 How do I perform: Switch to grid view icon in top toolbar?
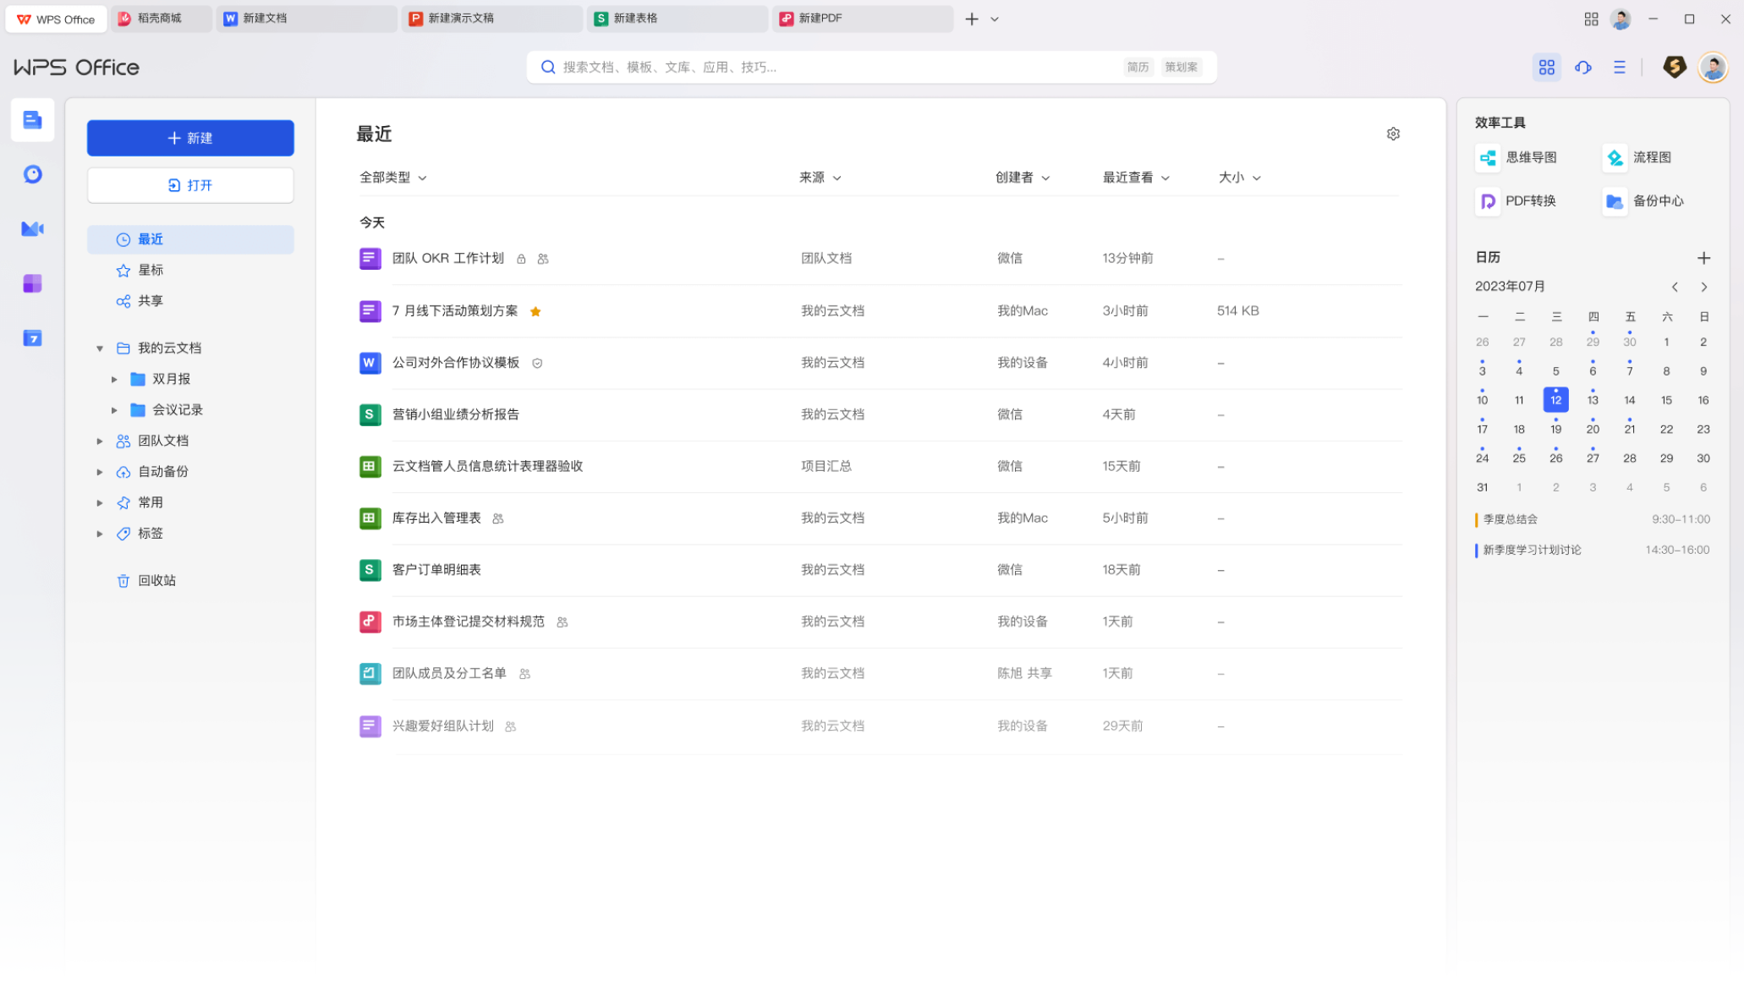point(1546,67)
